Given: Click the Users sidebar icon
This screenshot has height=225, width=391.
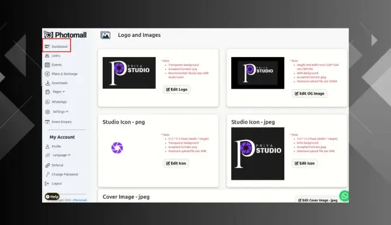Looking at the screenshot, I should 47,56.
